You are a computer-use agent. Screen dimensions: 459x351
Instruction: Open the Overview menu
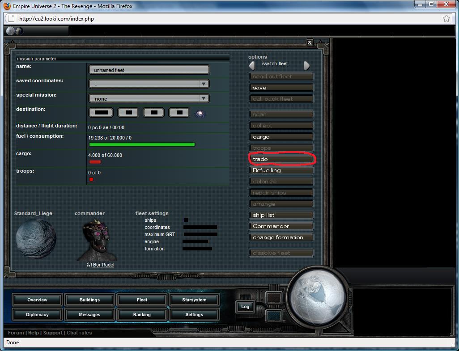tap(37, 300)
